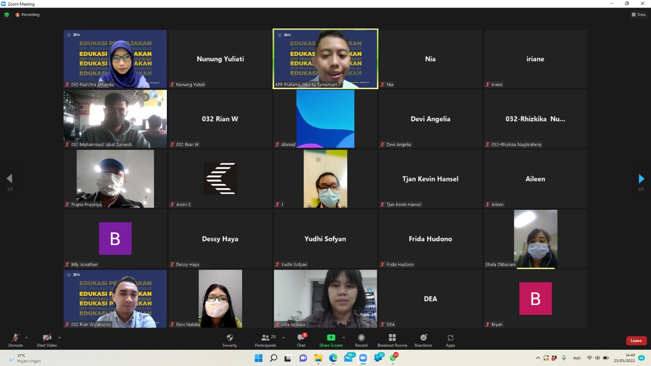Click the red Leave button
The width and height of the screenshot is (651, 366).
(636, 341)
